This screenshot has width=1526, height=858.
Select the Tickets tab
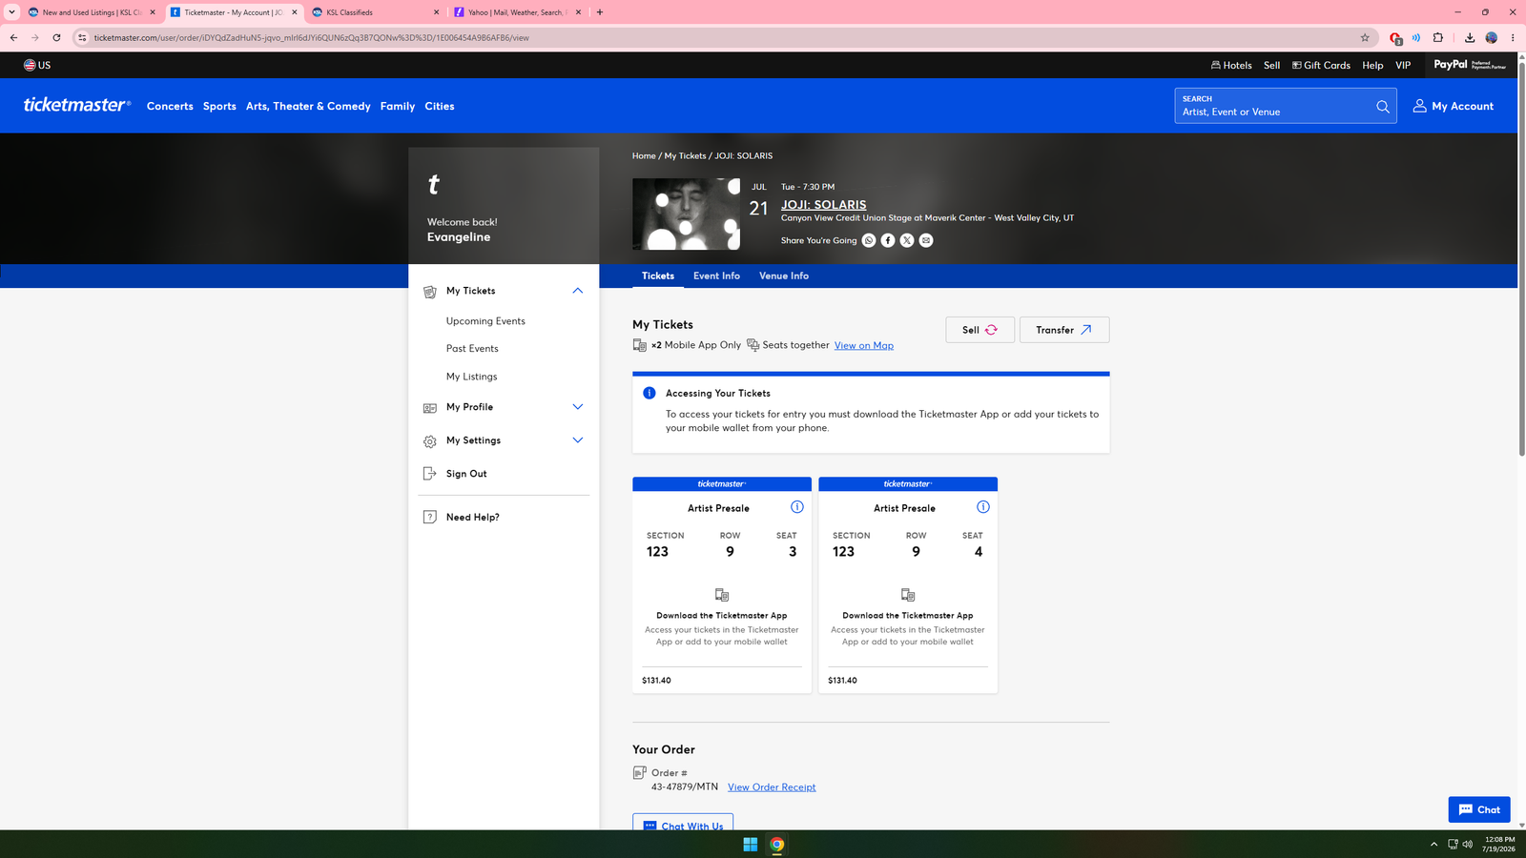[x=658, y=276]
